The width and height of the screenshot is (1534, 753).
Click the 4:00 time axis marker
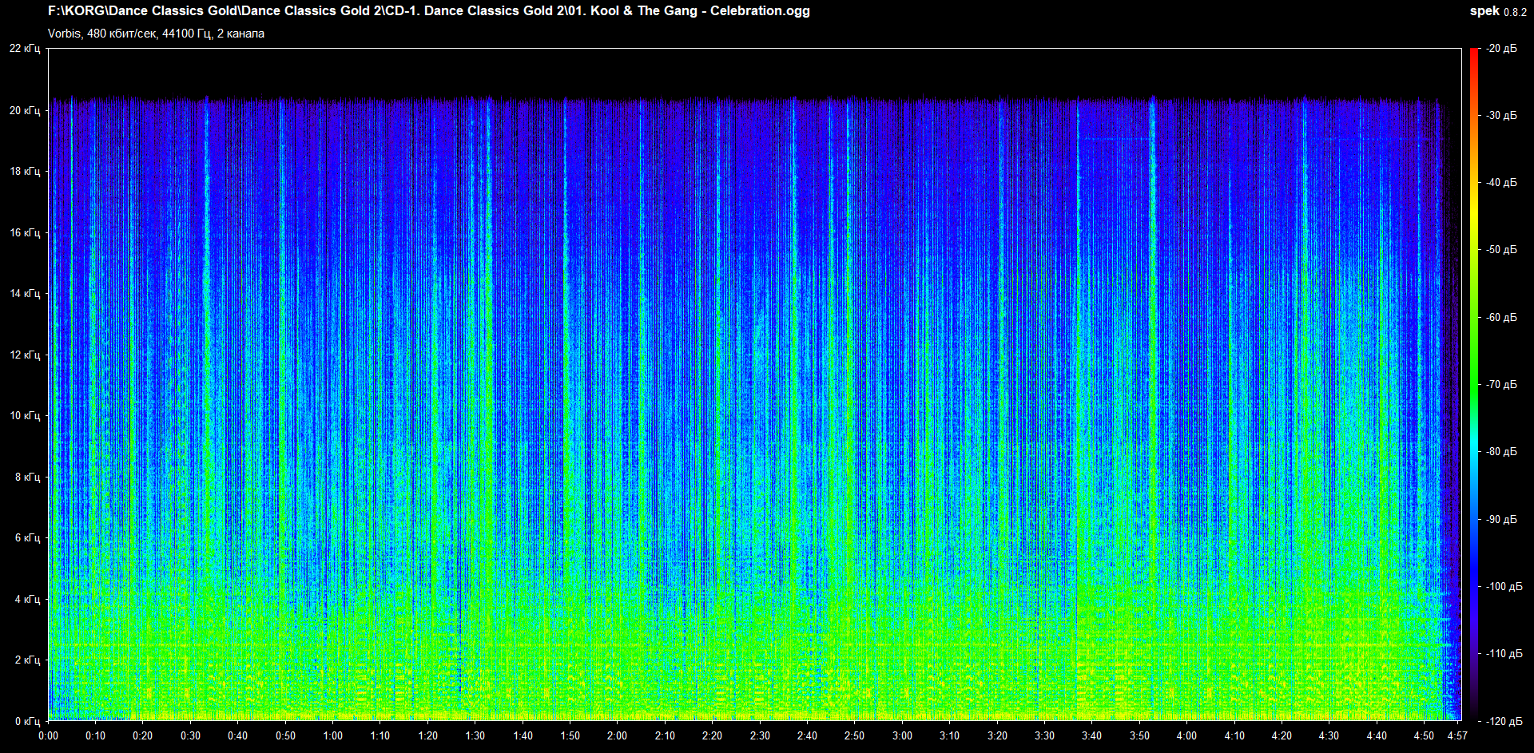(x=1186, y=735)
